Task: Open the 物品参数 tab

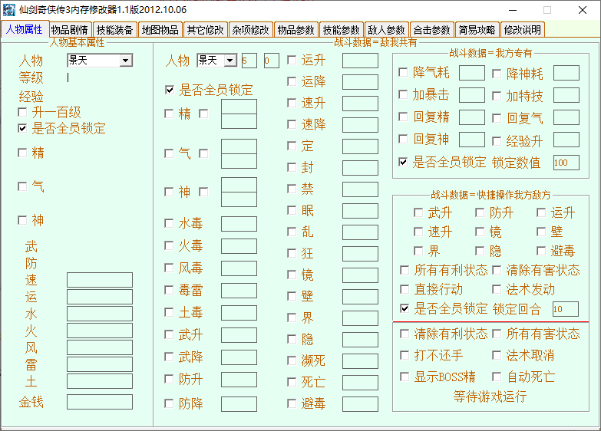Action: click(296, 29)
